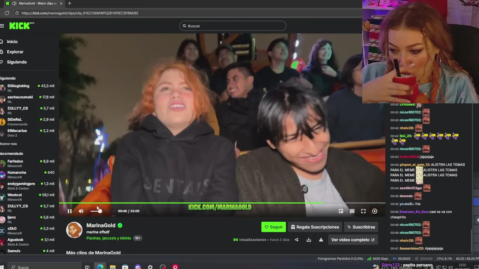Click username ikki_25 in chat
The height and width of the screenshot is (269, 479).
coord(406,136)
